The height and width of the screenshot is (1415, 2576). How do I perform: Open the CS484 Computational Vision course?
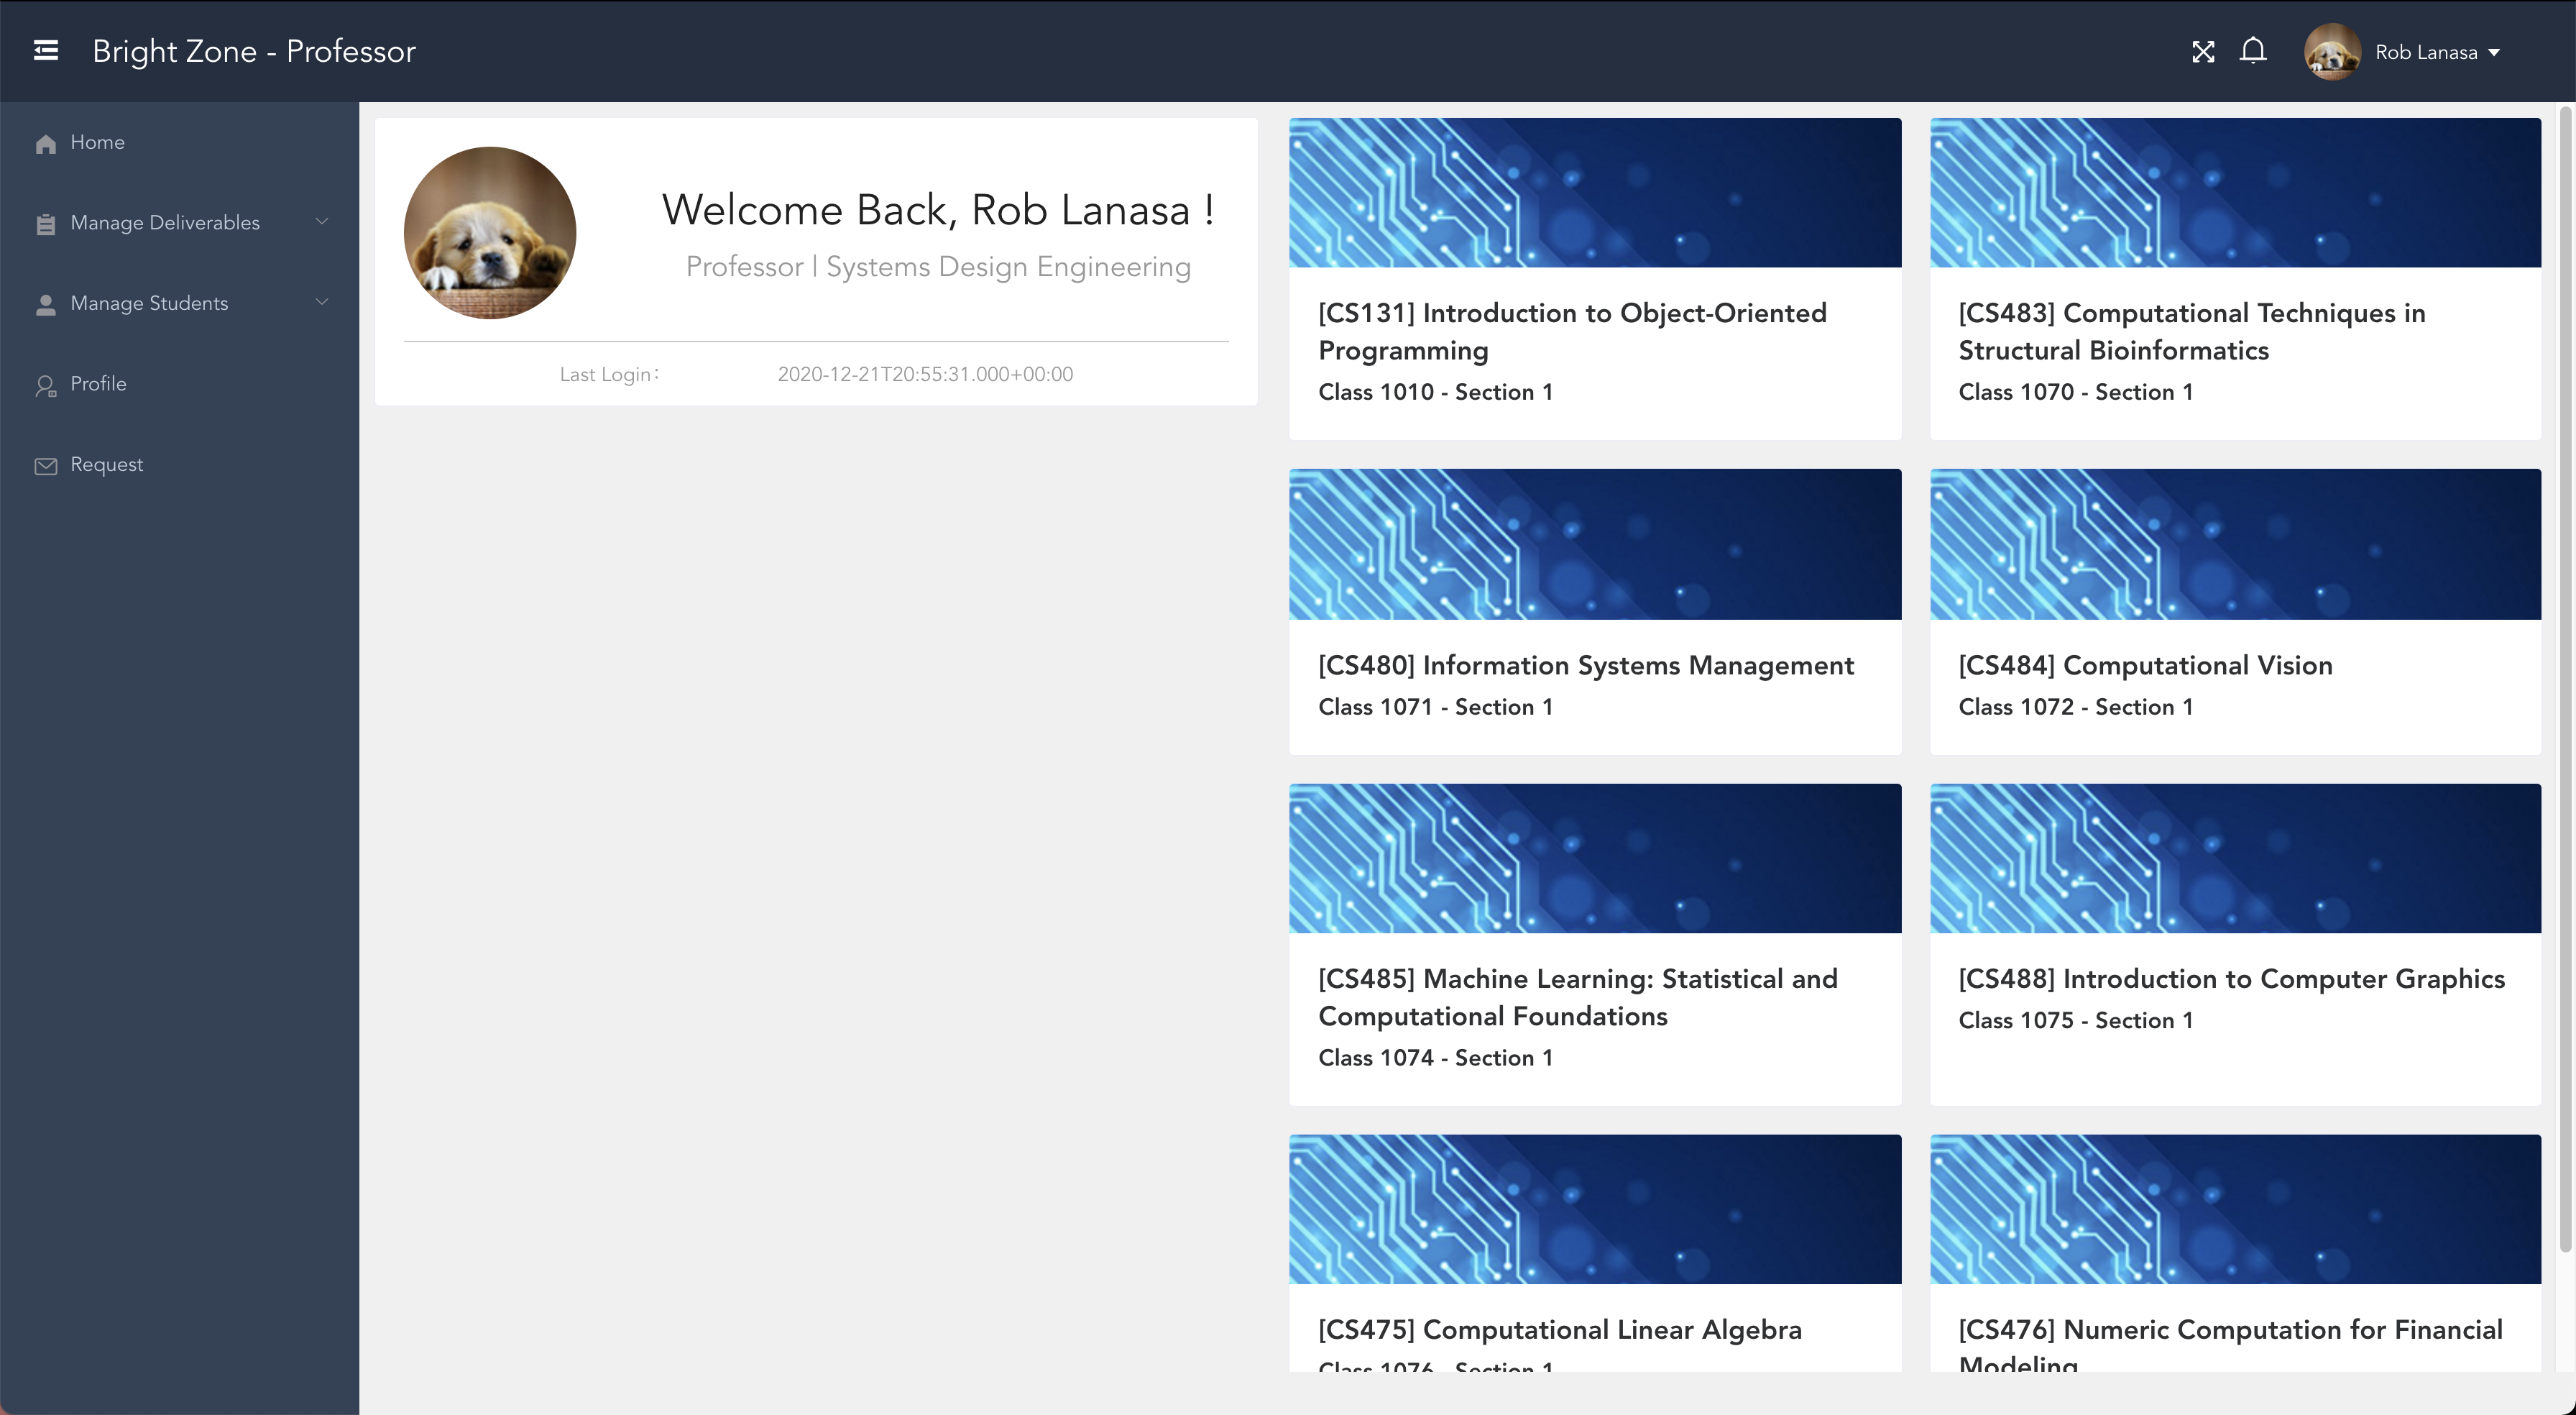2145,666
